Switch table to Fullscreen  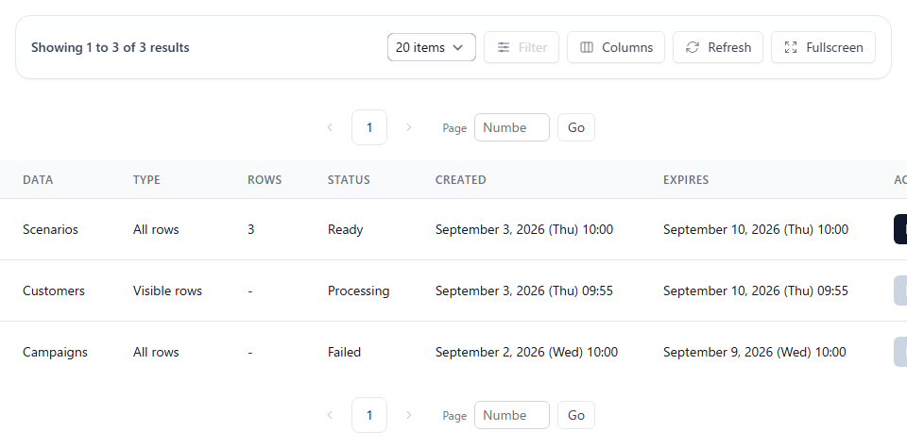coord(823,47)
